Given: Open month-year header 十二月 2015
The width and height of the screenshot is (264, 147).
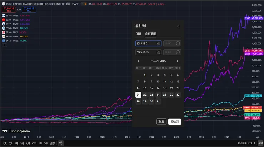Looking at the screenshot, I should (x=158, y=61).
